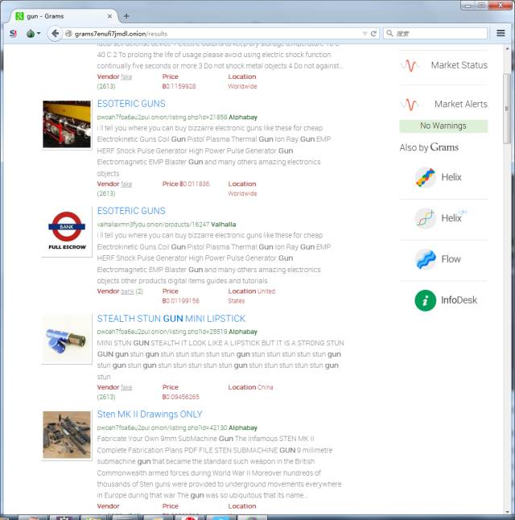The width and height of the screenshot is (515, 520).
Task: Open the Alphabay ESOTERIC GUNS result title
Action: [131, 104]
